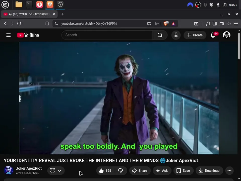Click the blue VPN tray icon
The image size is (241, 181).
click(x=190, y=5)
